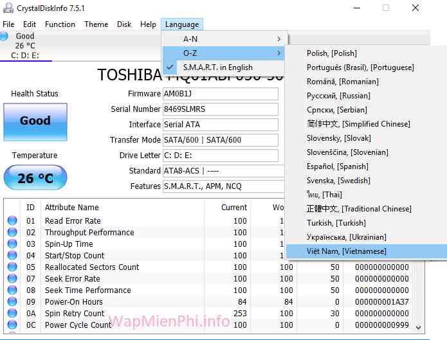Click status circle for Spin-Up Time
The height and width of the screenshot is (340, 447).
[12, 244]
